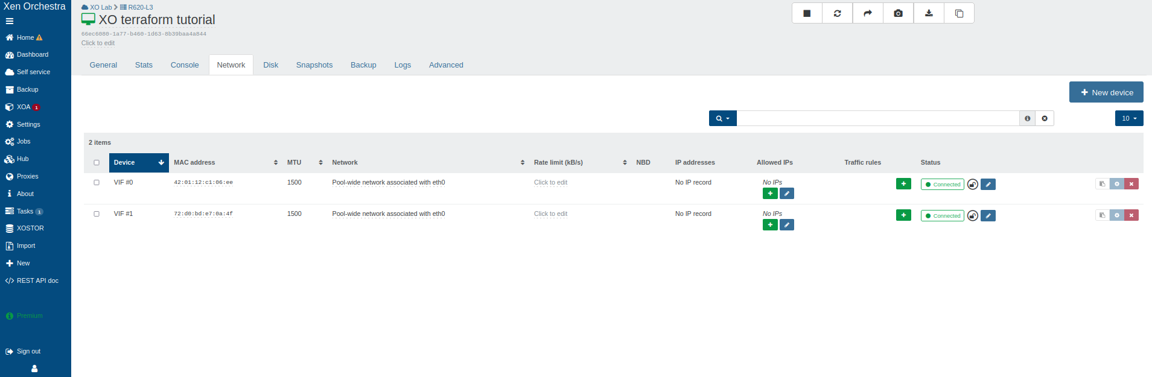Tick the select-all checkbox in table header
Image resolution: width=1152 pixels, height=377 pixels.
(97, 162)
